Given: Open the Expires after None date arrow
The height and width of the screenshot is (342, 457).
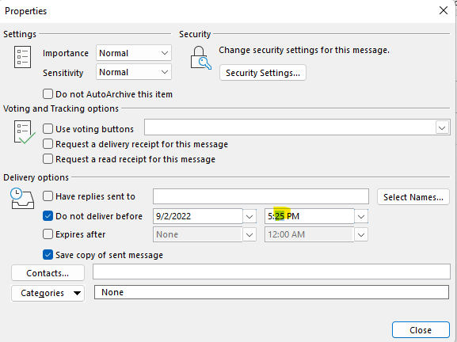Looking at the screenshot, I should [x=249, y=235].
